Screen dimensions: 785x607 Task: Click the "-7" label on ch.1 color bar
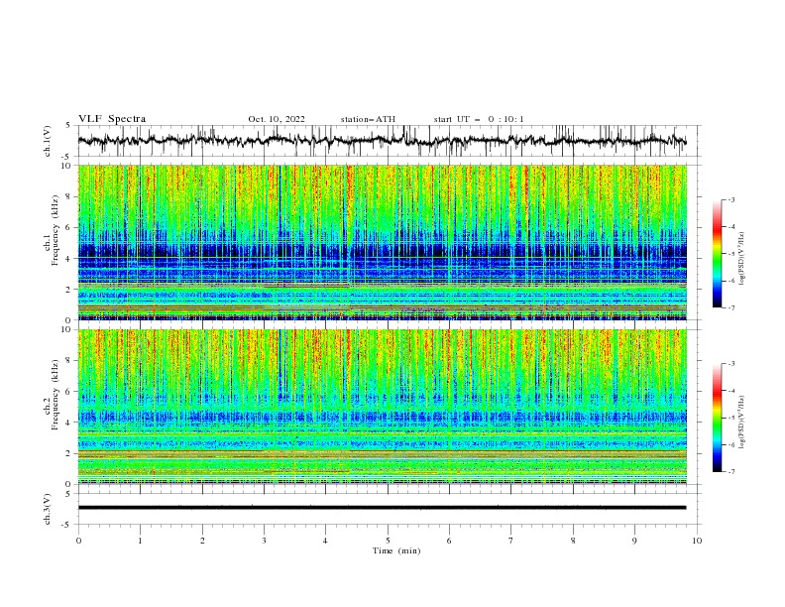[x=730, y=307]
